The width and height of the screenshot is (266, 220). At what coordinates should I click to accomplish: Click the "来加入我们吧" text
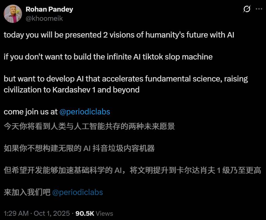click(27, 192)
